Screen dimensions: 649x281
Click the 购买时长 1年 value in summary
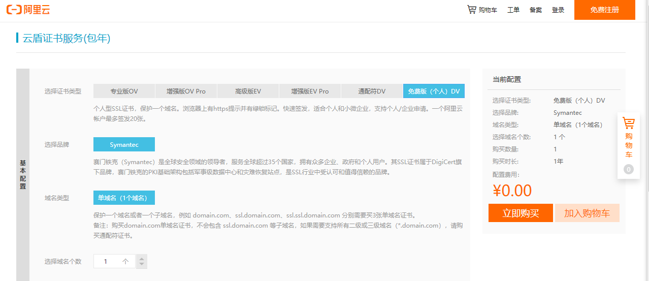pyautogui.click(x=558, y=162)
